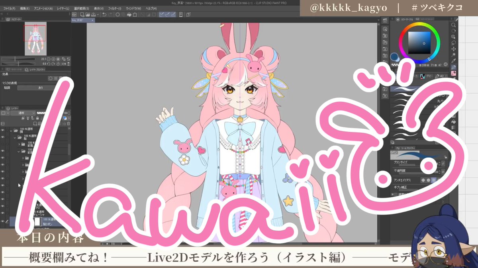Image resolution: width=478 pixels, height=268 pixels.
Task: Select the Pen tool in tool palette
Action: tap(453, 67)
